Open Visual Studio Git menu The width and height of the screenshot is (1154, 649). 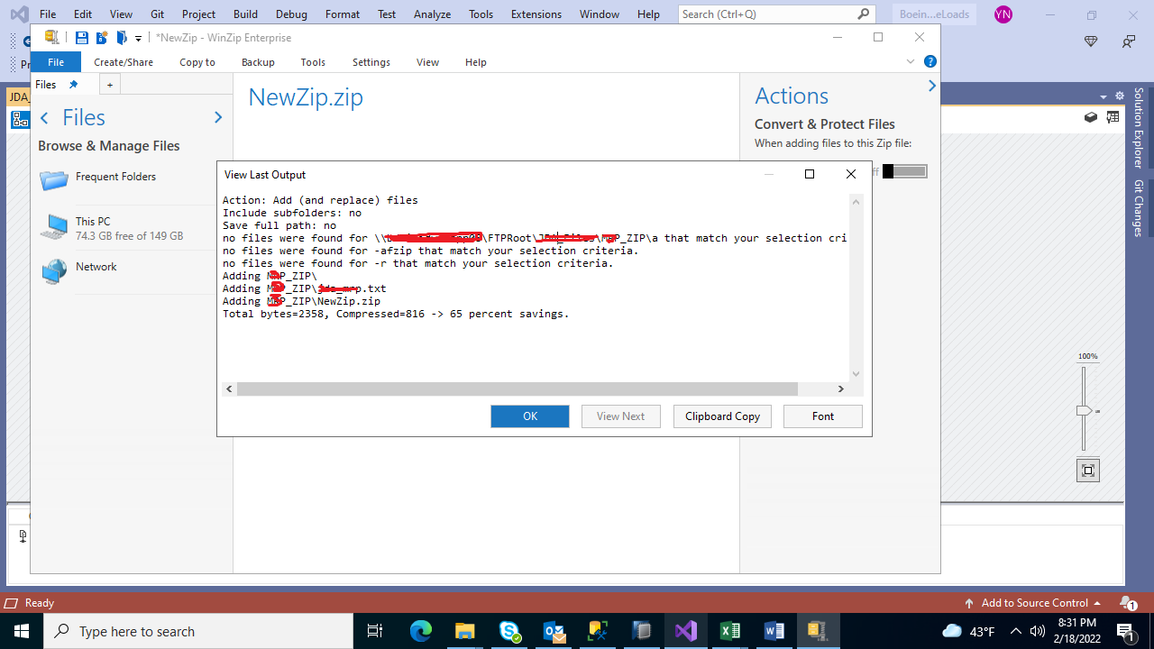pos(157,14)
